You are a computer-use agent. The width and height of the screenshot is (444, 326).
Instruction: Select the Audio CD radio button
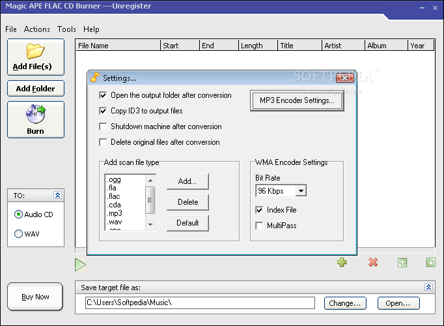pyautogui.click(x=18, y=215)
